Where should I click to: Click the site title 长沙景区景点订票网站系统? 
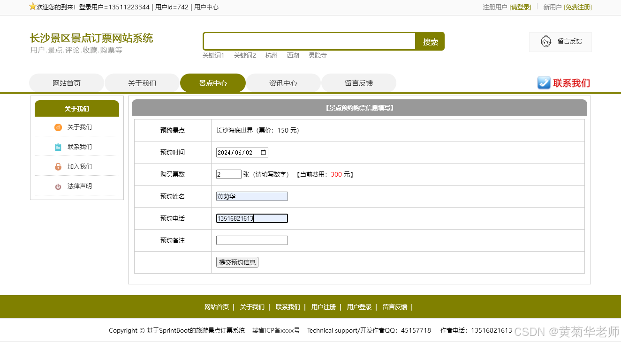[91, 38]
